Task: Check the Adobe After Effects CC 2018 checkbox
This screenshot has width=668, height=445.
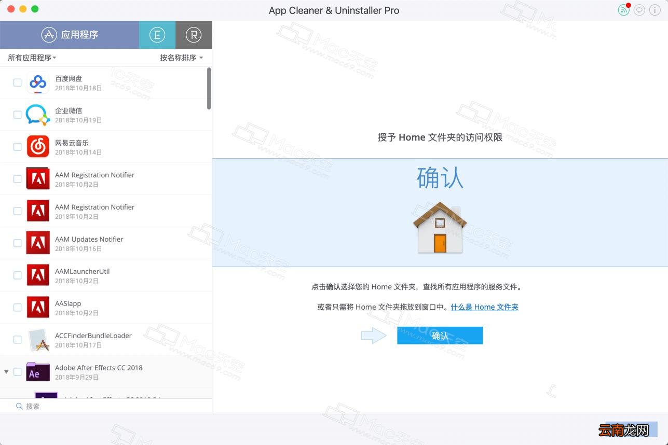Action: pyautogui.click(x=17, y=372)
